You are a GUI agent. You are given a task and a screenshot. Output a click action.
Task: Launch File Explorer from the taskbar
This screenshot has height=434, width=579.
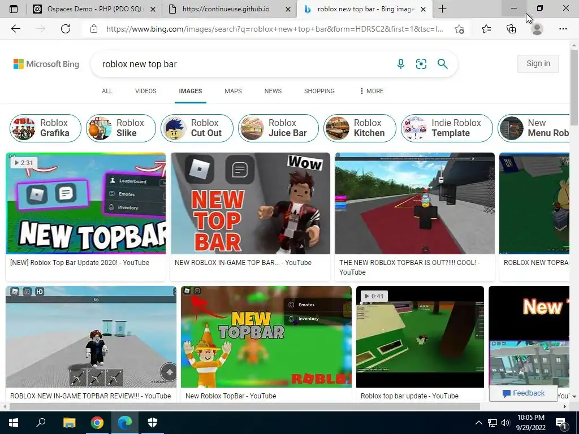tap(69, 423)
